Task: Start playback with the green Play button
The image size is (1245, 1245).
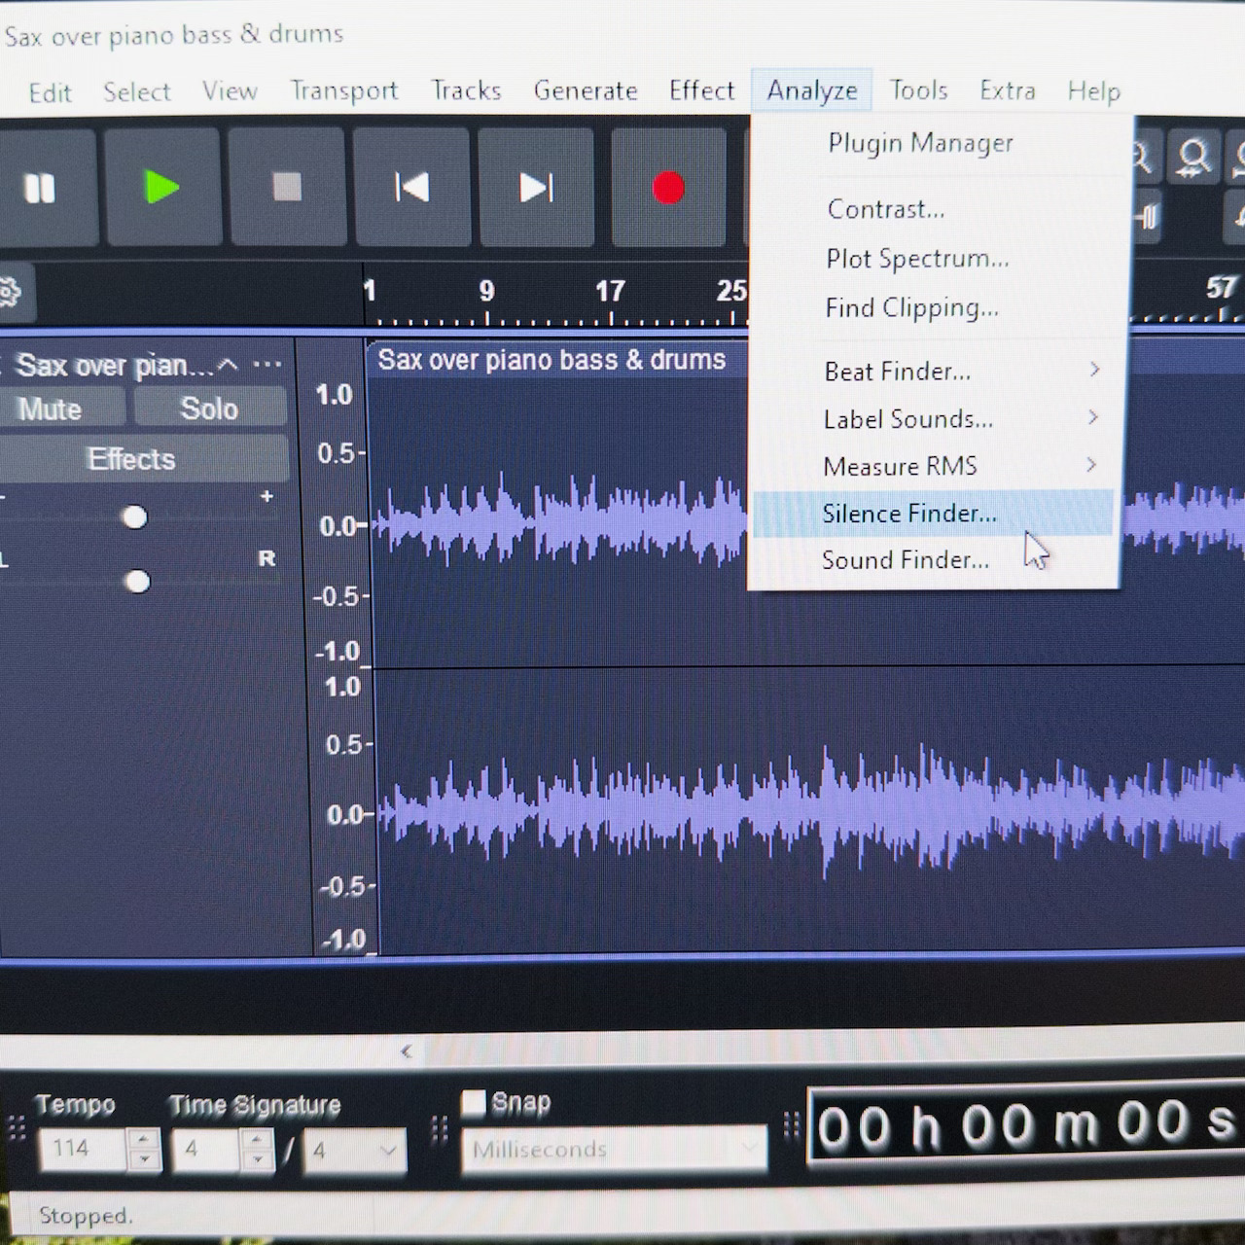Action: pos(162,187)
